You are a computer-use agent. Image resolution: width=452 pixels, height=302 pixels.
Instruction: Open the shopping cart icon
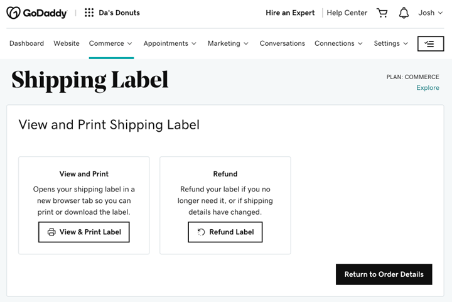click(x=382, y=13)
